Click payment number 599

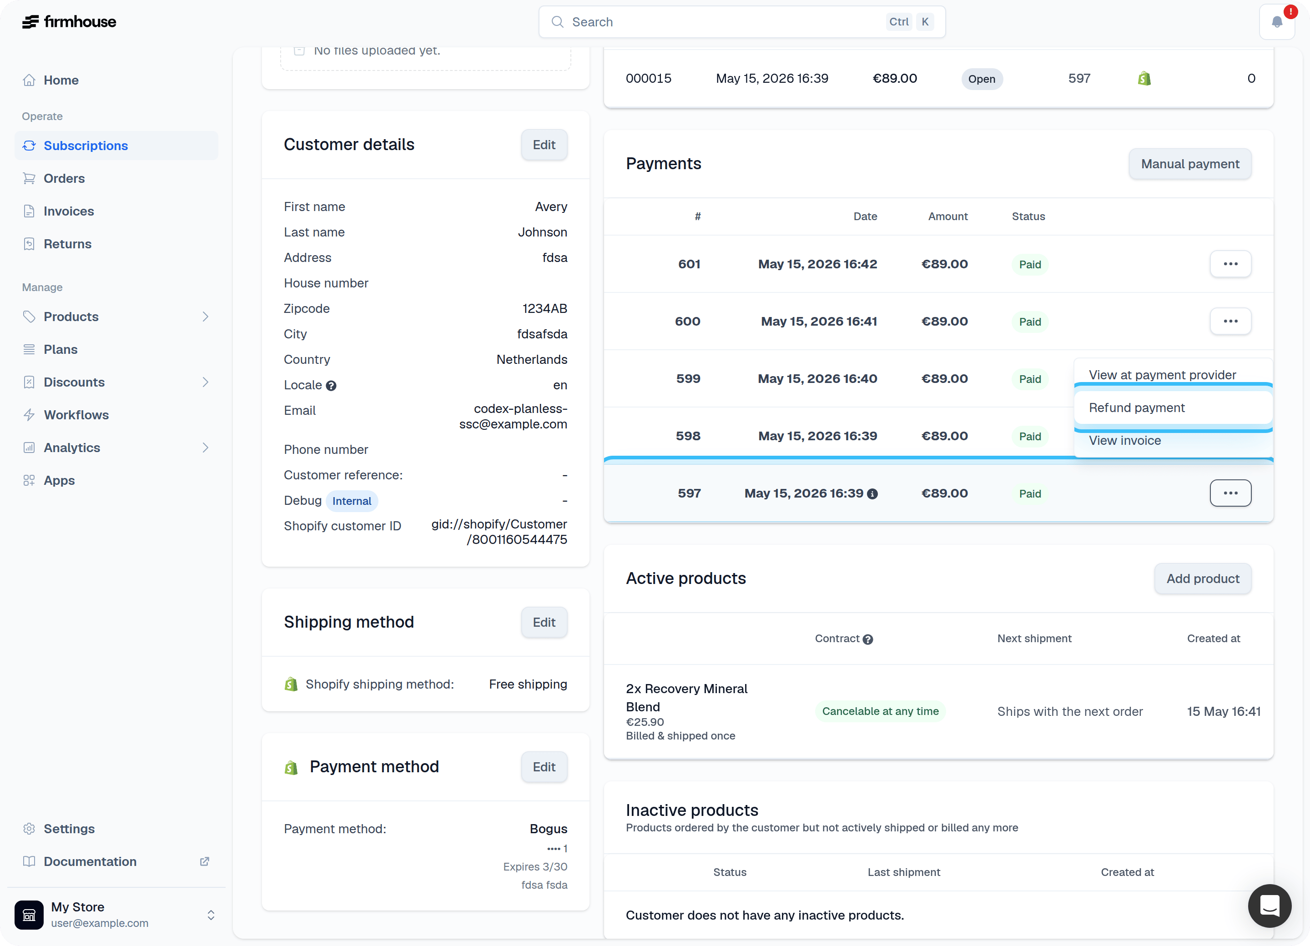(x=688, y=379)
